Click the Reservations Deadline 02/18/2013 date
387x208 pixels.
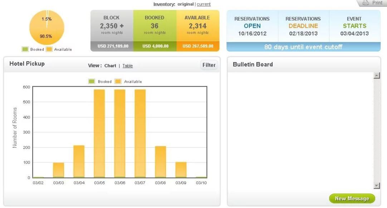(x=303, y=34)
